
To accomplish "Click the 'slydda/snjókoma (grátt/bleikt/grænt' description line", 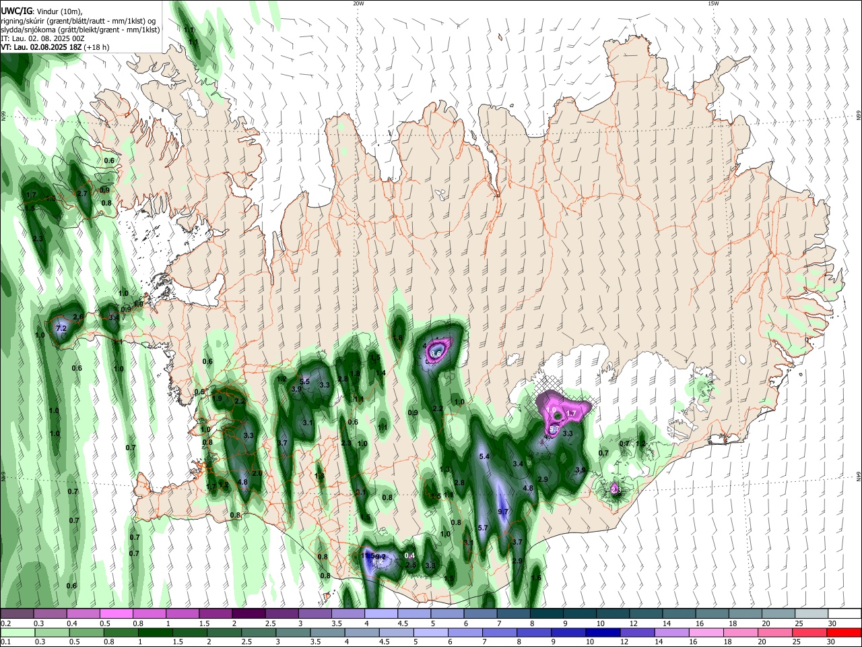I will (x=80, y=30).
